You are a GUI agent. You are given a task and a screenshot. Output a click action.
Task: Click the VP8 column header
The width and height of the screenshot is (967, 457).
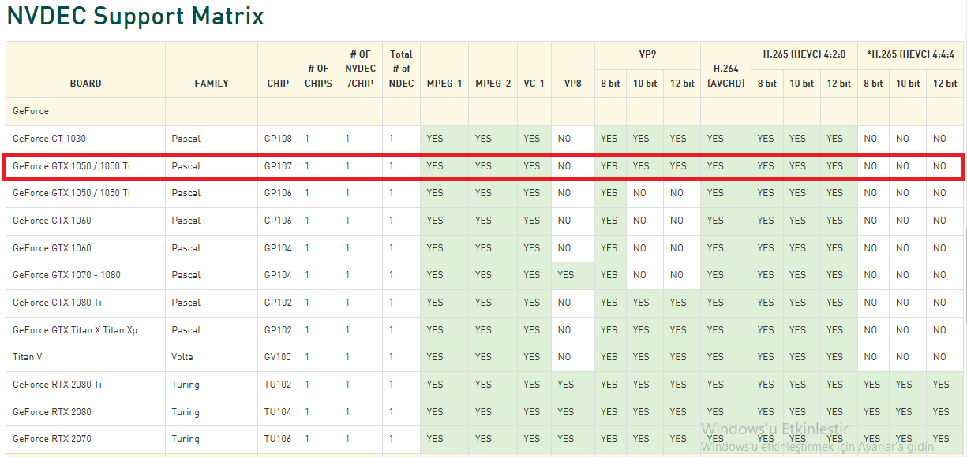pos(573,83)
